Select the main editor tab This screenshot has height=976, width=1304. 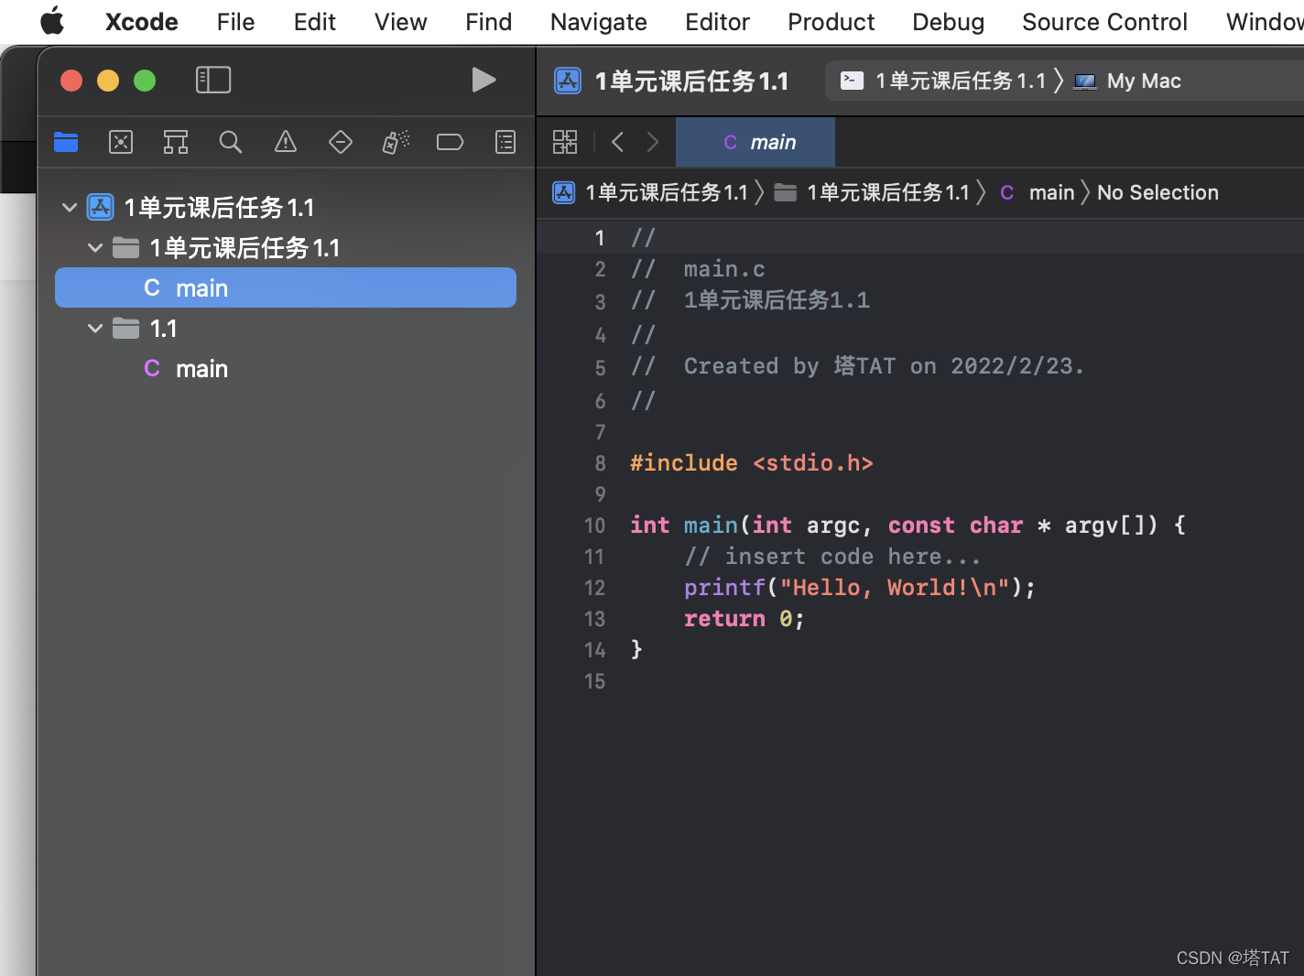pos(755,142)
